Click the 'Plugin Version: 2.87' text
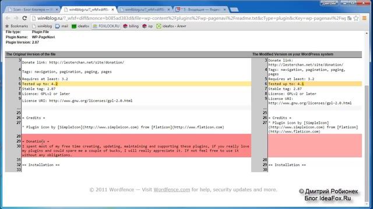 pos(22,42)
